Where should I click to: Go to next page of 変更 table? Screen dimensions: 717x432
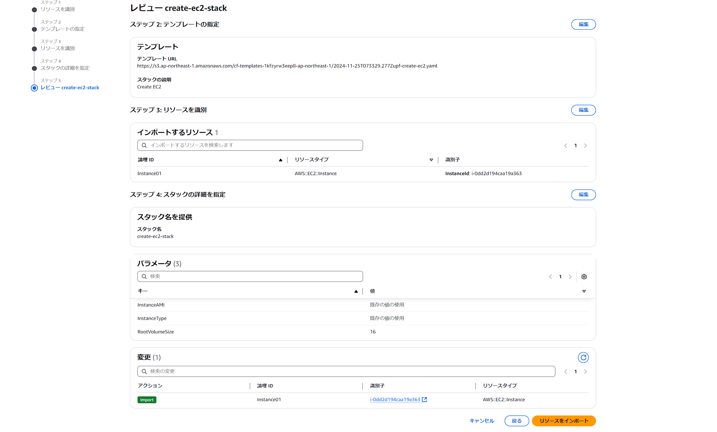coord(585,372)
